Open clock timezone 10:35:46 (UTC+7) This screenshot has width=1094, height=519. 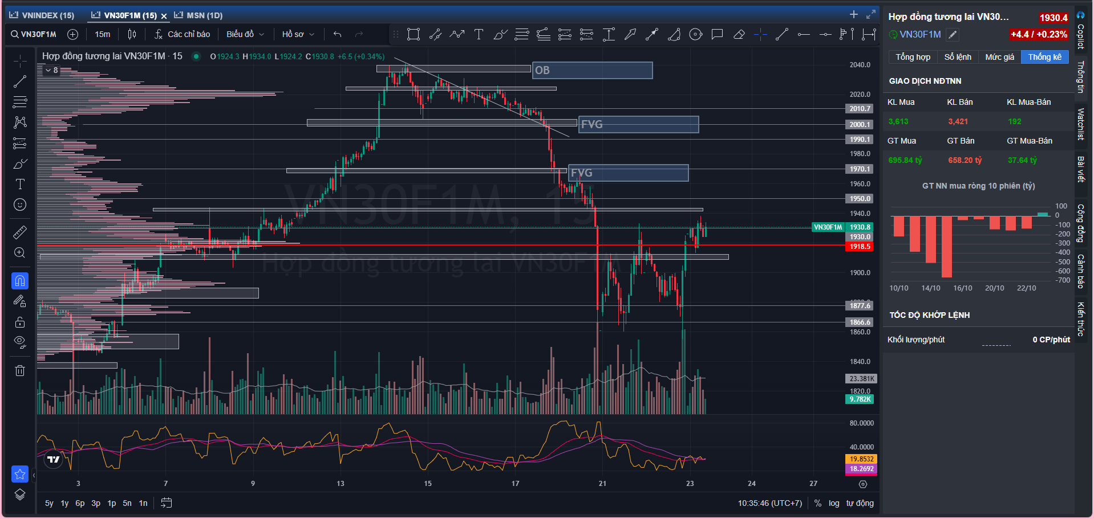tap(770, 503)
